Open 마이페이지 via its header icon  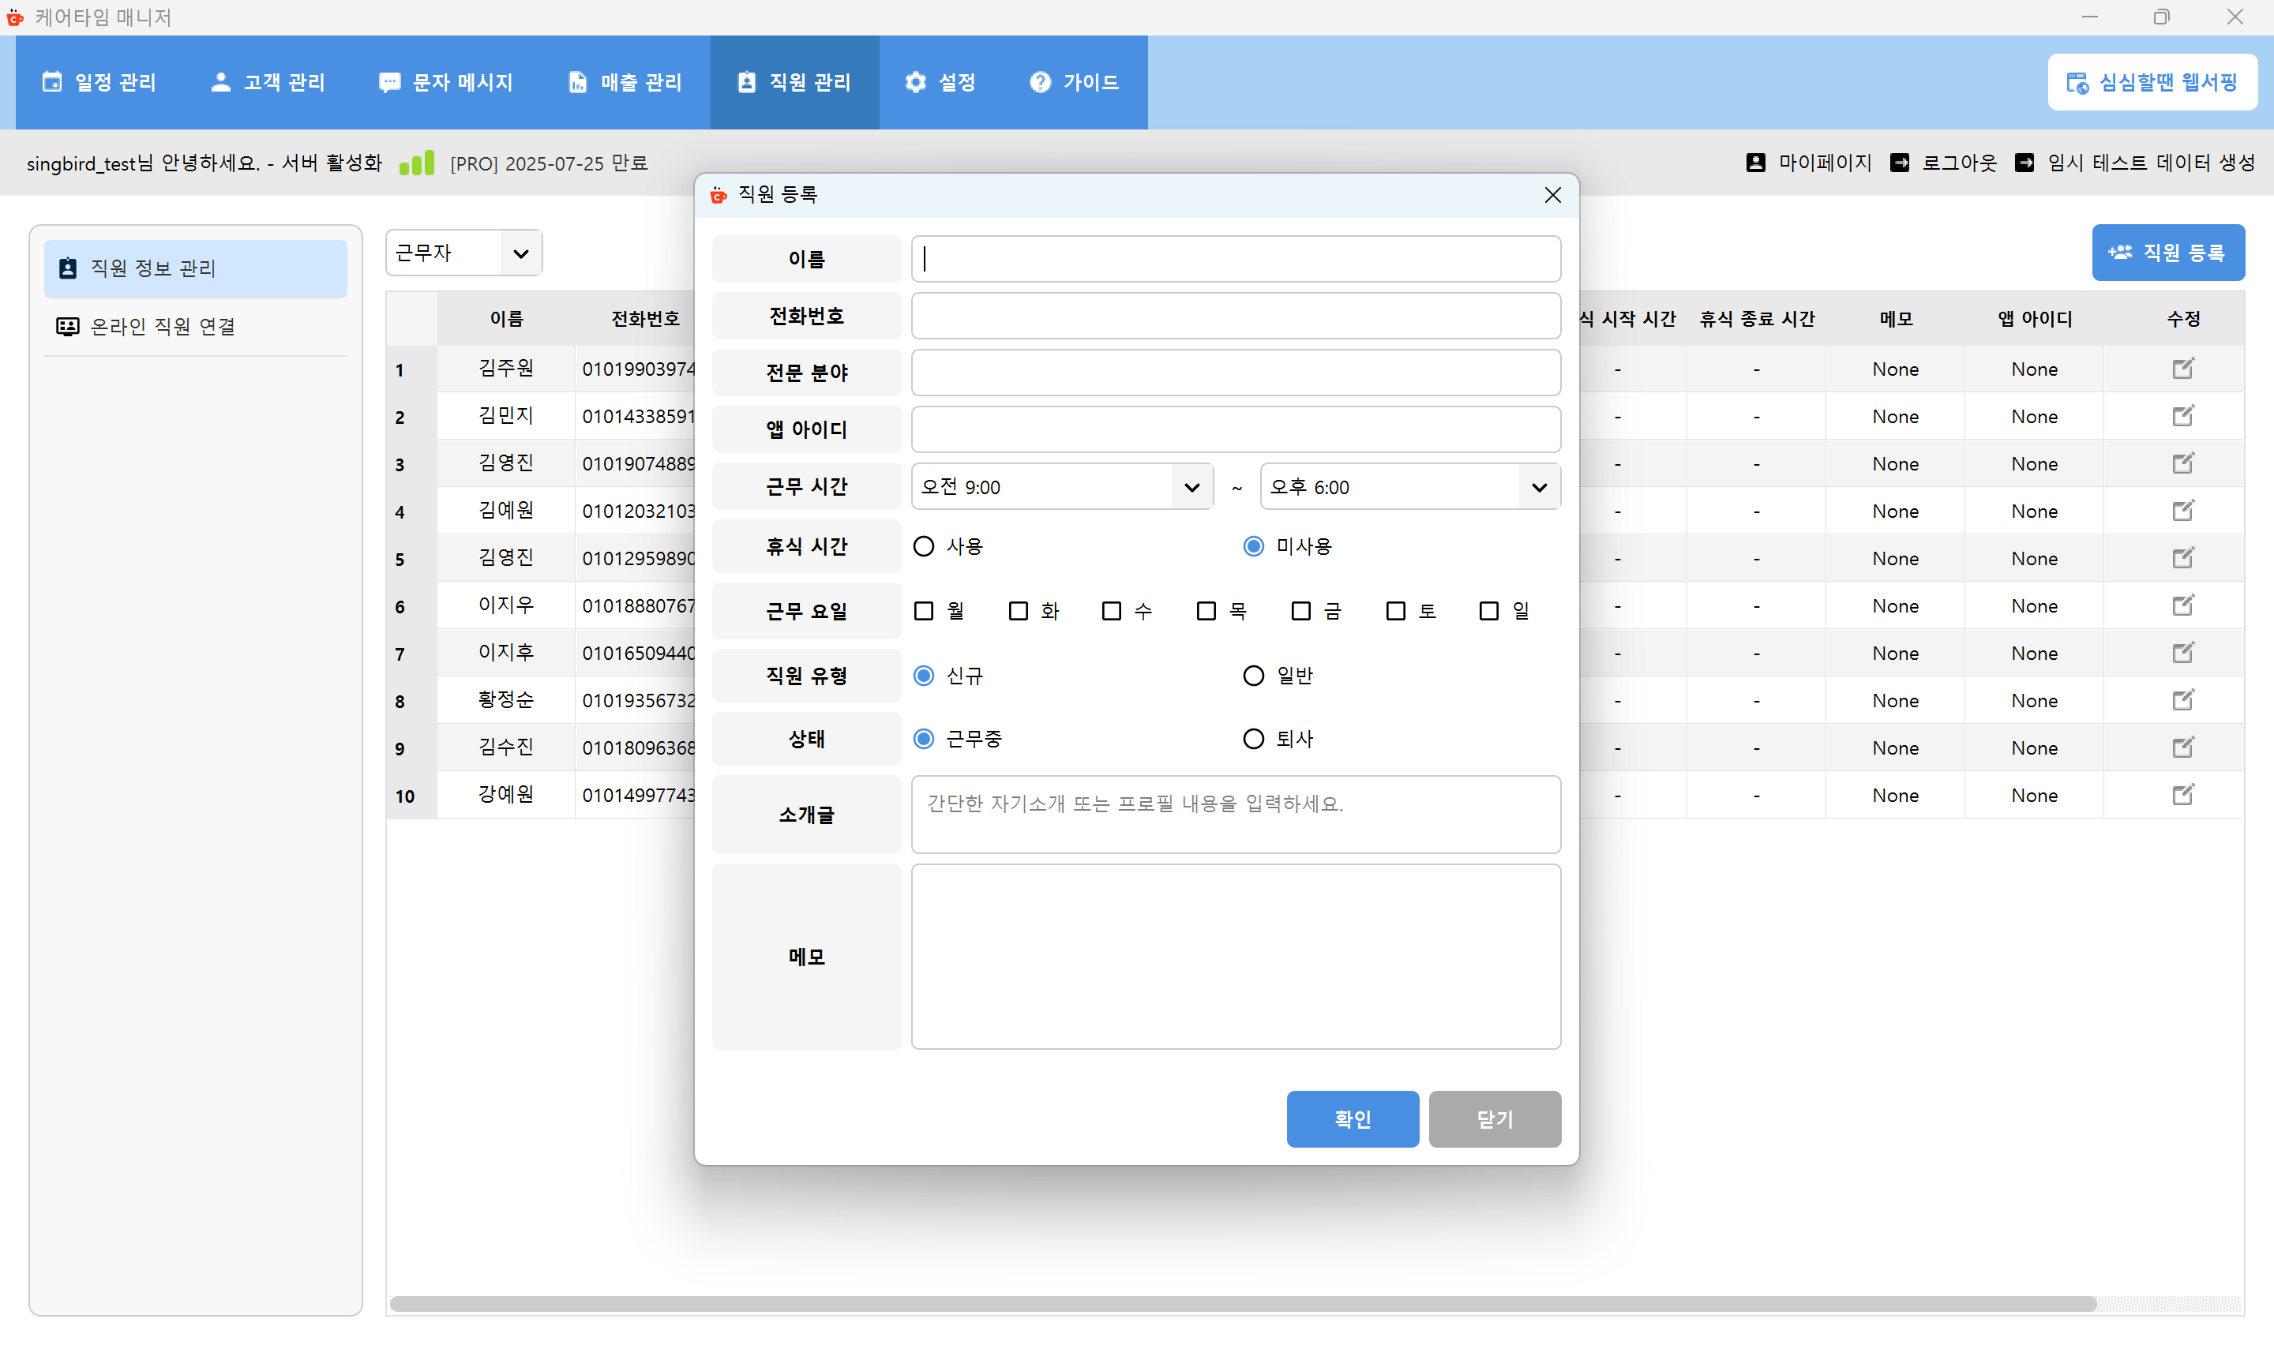[x=1755, y=163]
